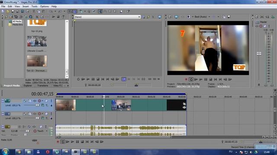This screenshot has height=155, width=277.
Task: Open the Trimmer media (None) dropdown
Action: coord(139,17)
